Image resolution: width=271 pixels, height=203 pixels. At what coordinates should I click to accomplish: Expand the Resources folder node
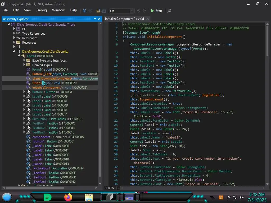(x=14, y=42)
